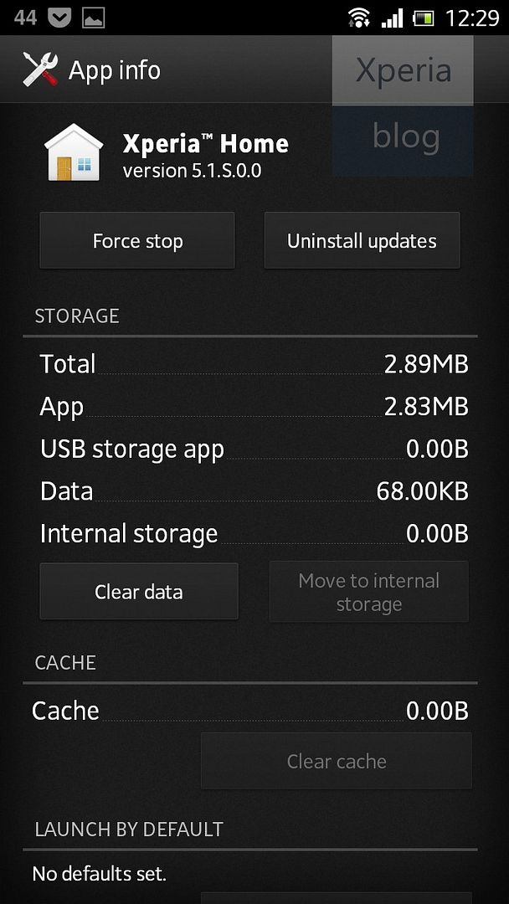Tap the Data 68.00KB row
Viewport: 509px width, 904px height.
pos(254,491)
